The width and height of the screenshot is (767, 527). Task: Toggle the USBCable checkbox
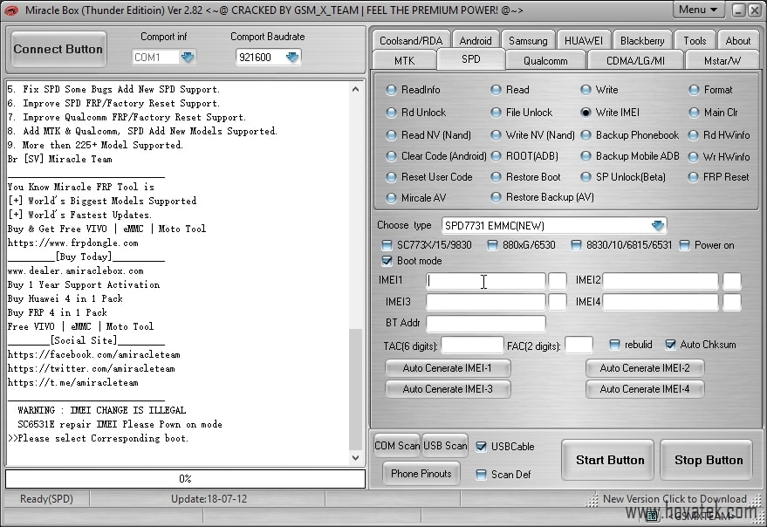(482, 447)
